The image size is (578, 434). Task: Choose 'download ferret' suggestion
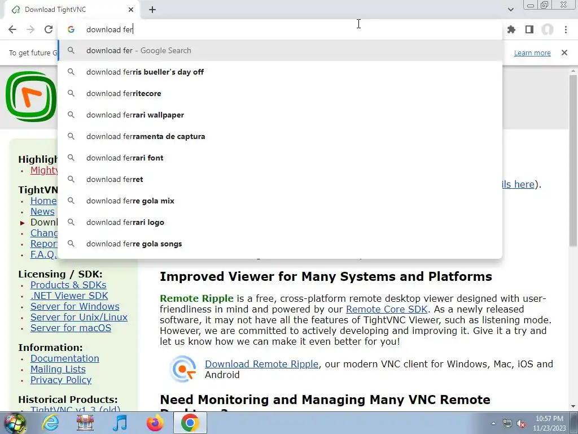[x=280, y=179]
